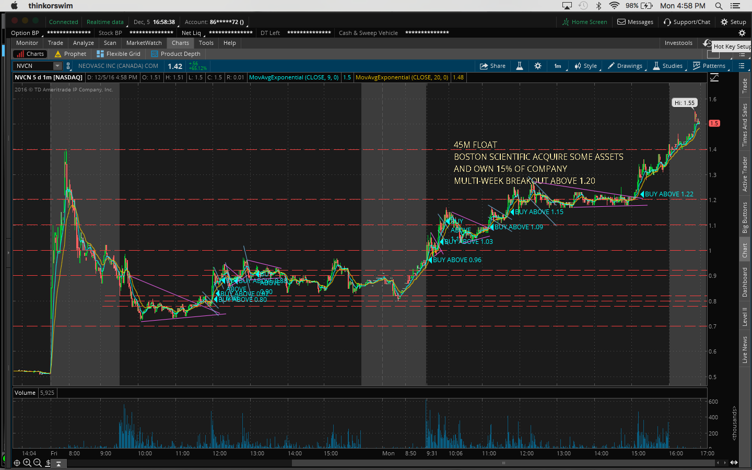Switch to the Monitor tab
The width and height of the screenshot is (752, 470).
[27, 43]
